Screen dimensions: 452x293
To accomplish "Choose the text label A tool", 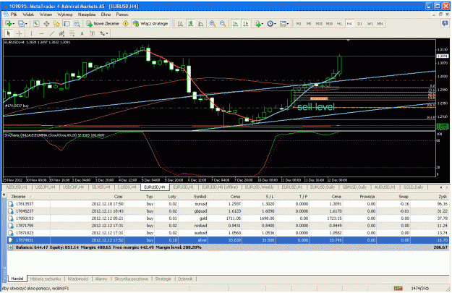I will click(82, 33).
